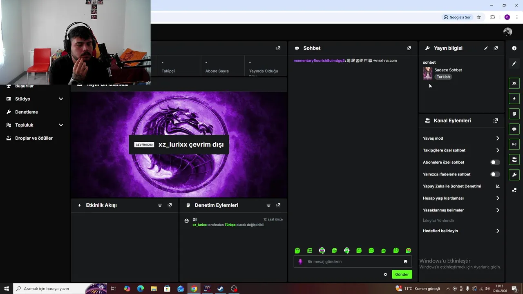Open Takipçilere özel sohbet chevron
523x294 pixels.
click(x=498, y=150)
